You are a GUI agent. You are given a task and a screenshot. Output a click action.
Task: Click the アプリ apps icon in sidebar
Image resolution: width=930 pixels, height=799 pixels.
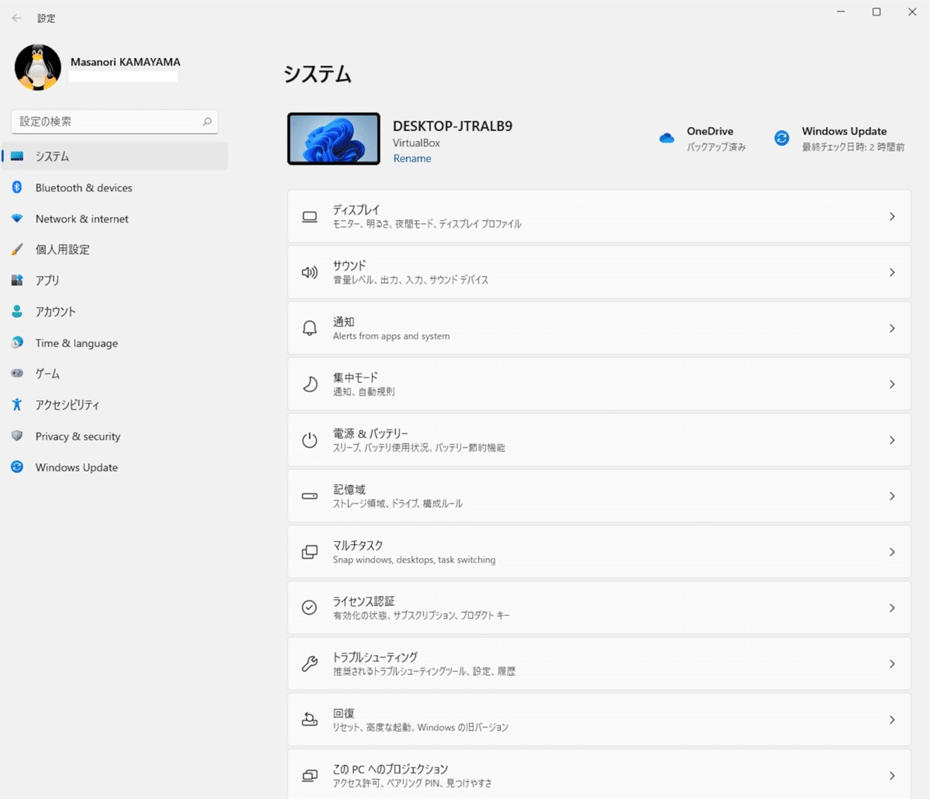point(17,281)
